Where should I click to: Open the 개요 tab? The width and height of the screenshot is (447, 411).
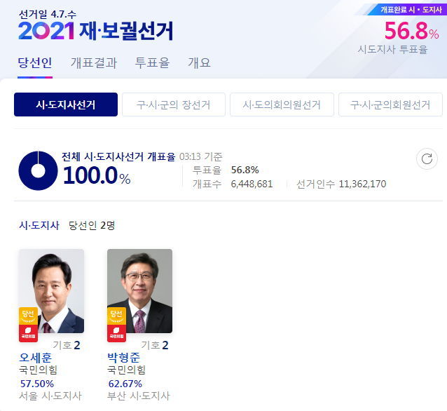pyautogui.click(x=199, y=63)
